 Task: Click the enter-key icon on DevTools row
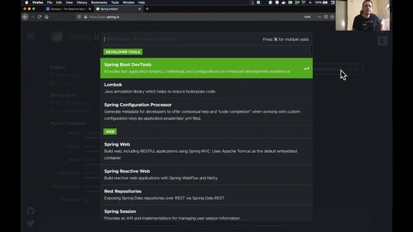306,68
